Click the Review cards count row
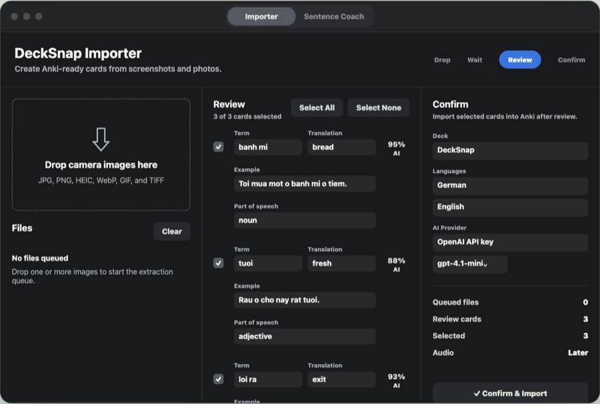The height and width of the screenshot is (404, 600). [510, 319]
